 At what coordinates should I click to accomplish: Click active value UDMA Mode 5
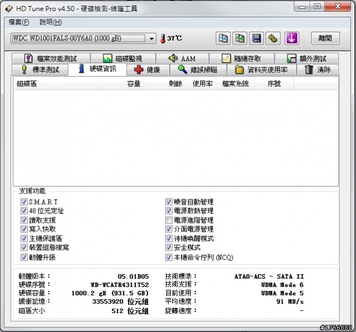click(282, 293)
